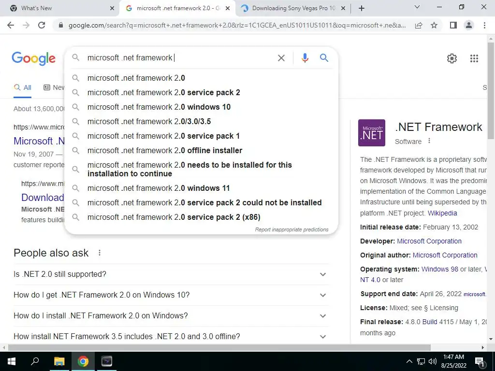
Task: Expand 'How do I install .NET Framework 2.0 on Windows?'
Action: coord(172,316)
